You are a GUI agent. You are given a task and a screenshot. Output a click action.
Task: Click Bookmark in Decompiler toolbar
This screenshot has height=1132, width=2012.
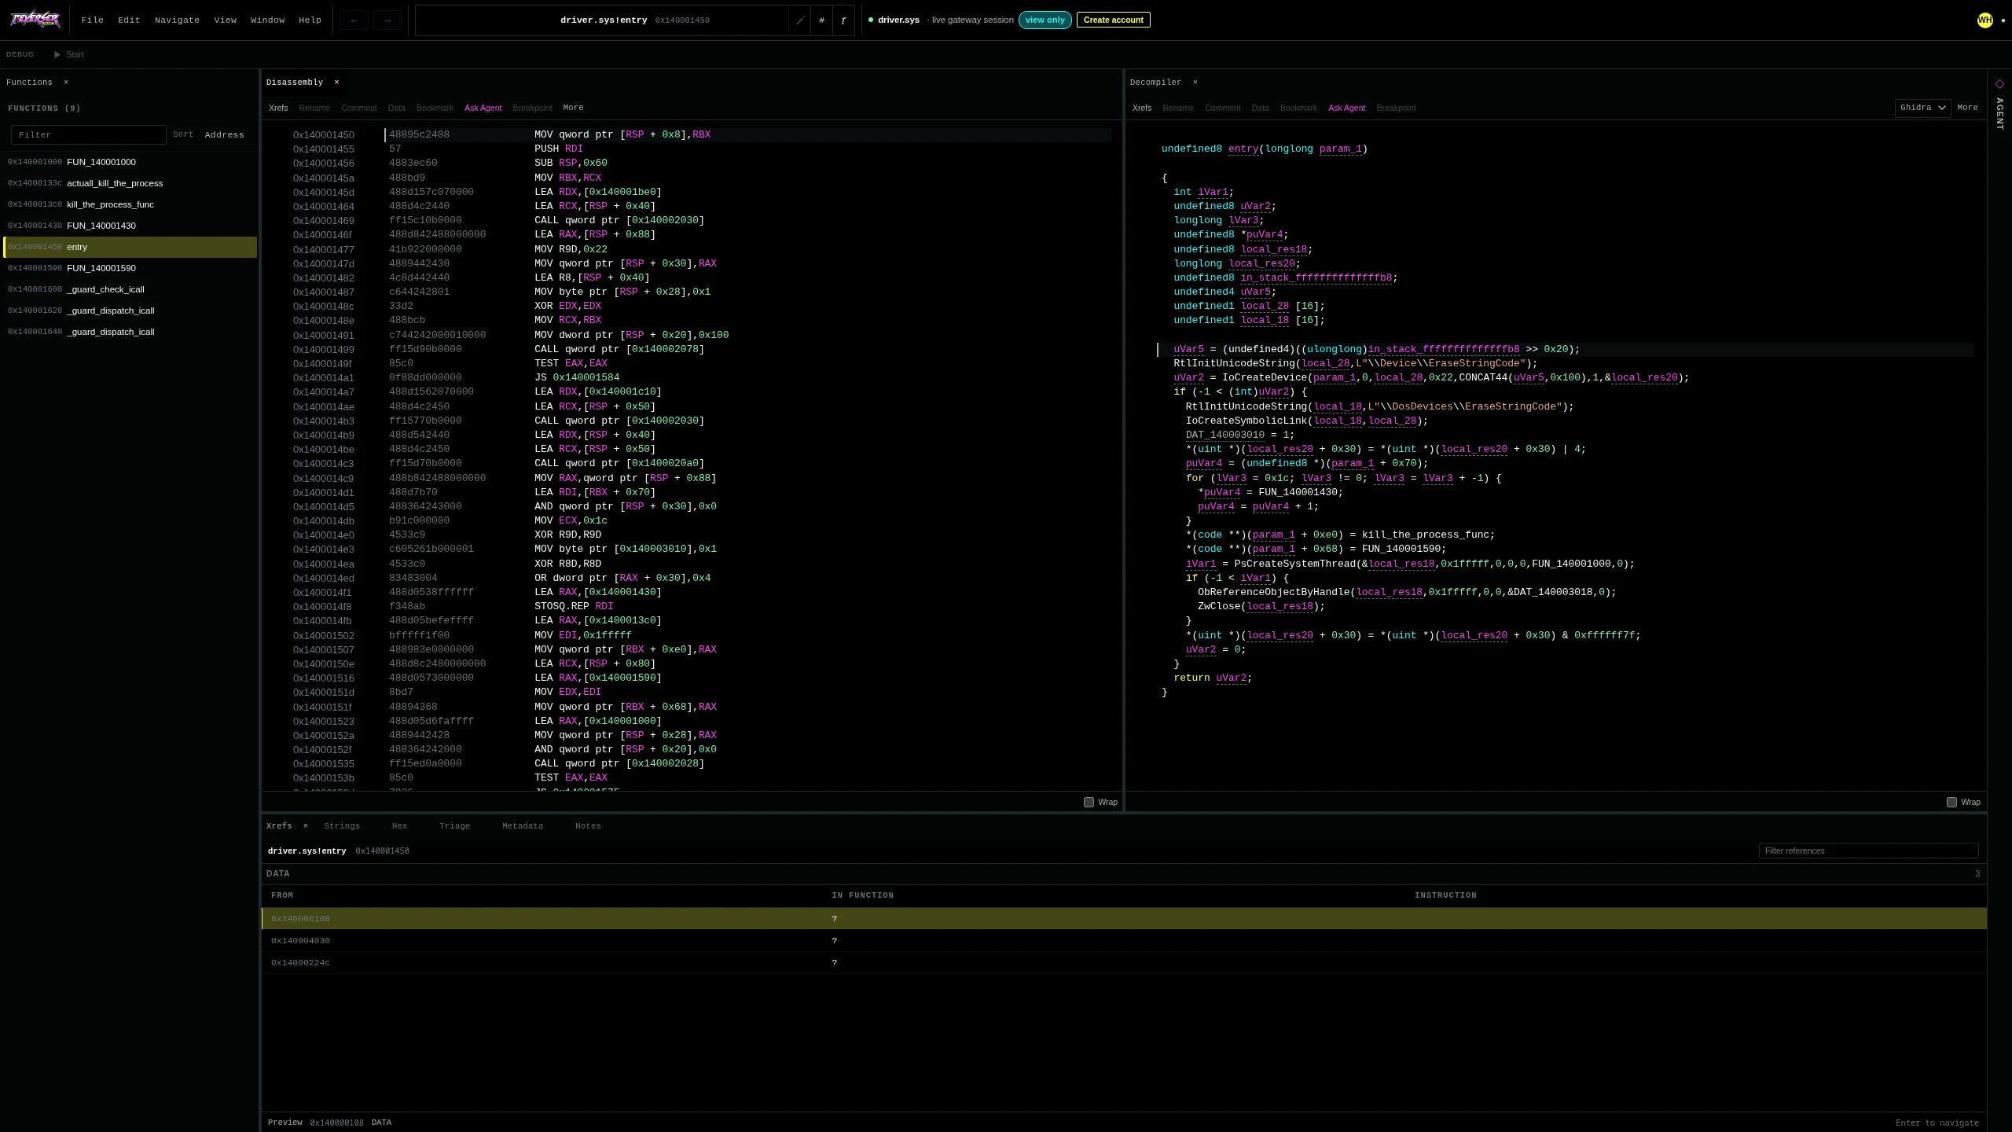click(1298, 108)
